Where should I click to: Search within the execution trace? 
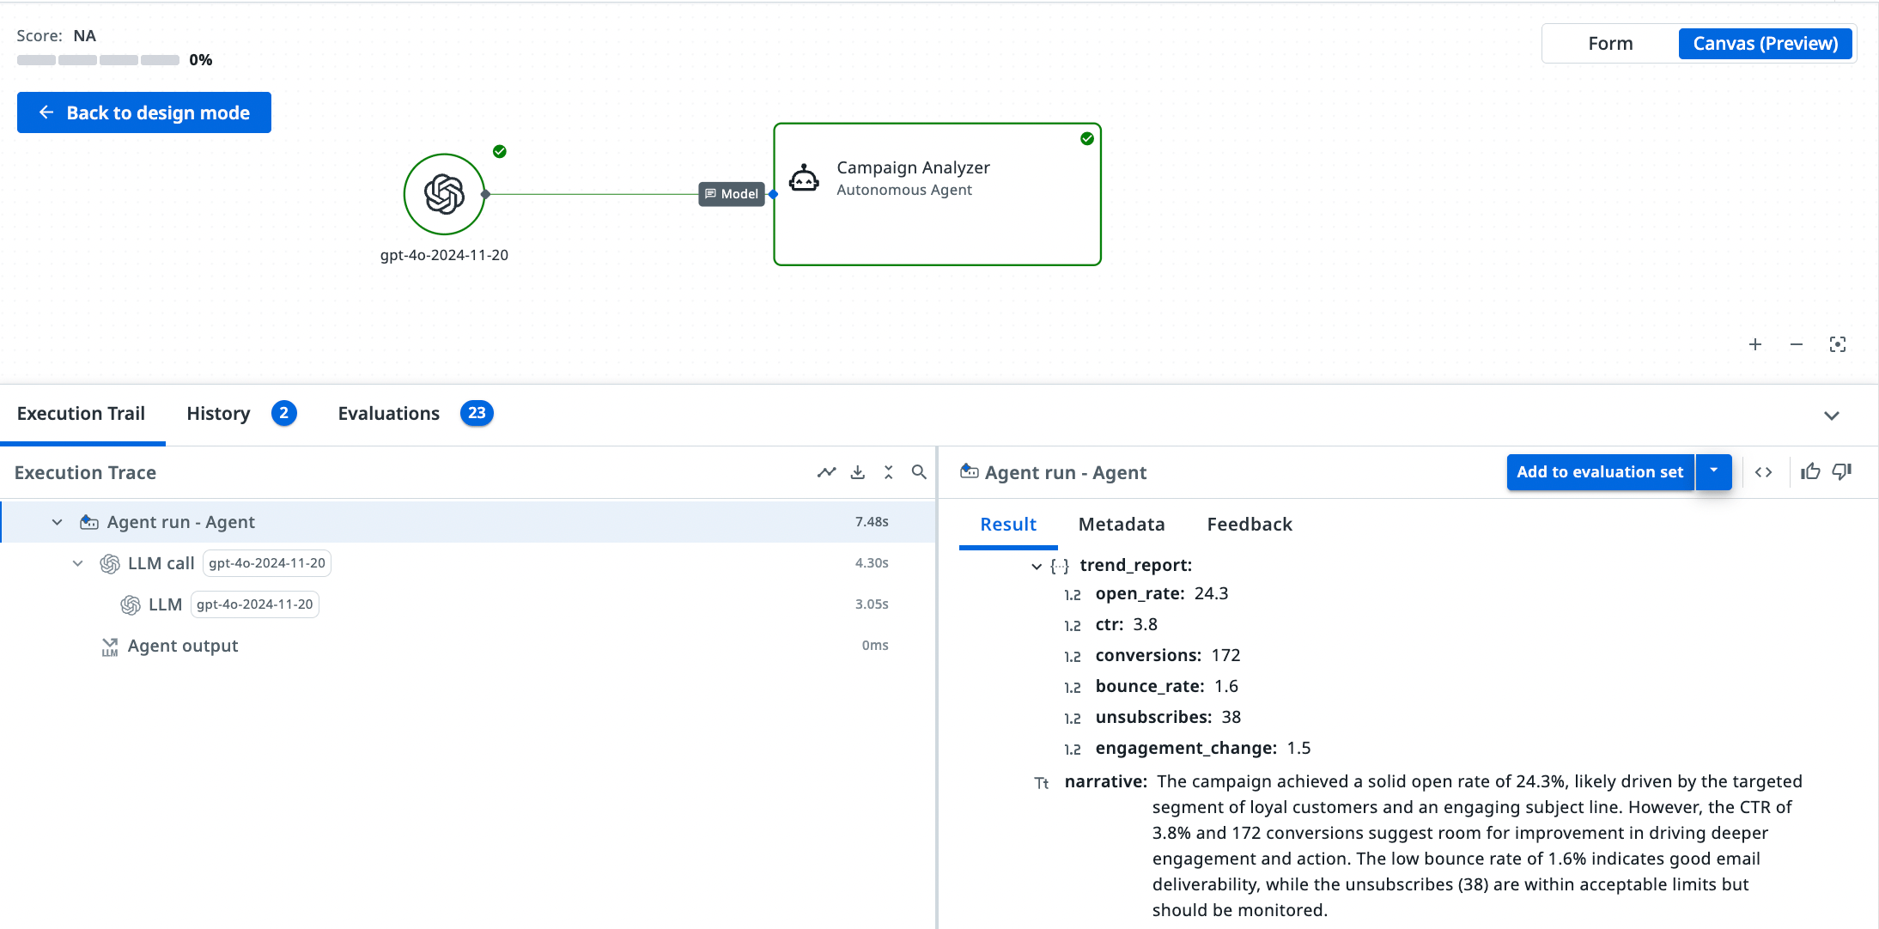tap(919, 472)
